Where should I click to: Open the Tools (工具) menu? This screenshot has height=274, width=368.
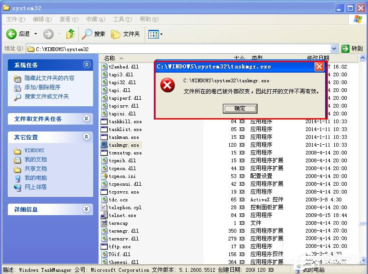click(x=122, y=19)
